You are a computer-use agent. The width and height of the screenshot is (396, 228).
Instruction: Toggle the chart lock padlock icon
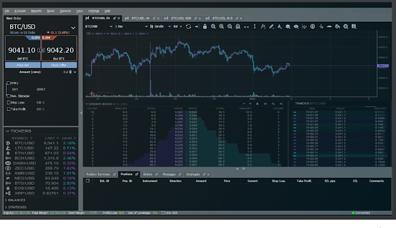click(205, 27)
